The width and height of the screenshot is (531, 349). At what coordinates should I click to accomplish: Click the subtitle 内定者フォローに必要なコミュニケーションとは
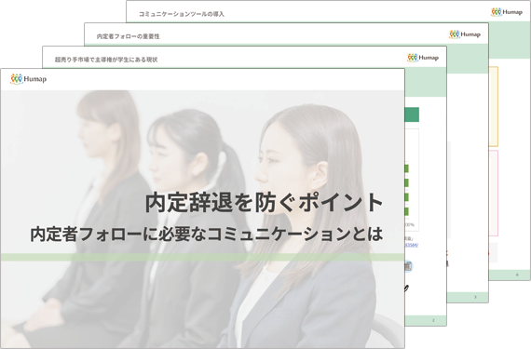[207, 235]
